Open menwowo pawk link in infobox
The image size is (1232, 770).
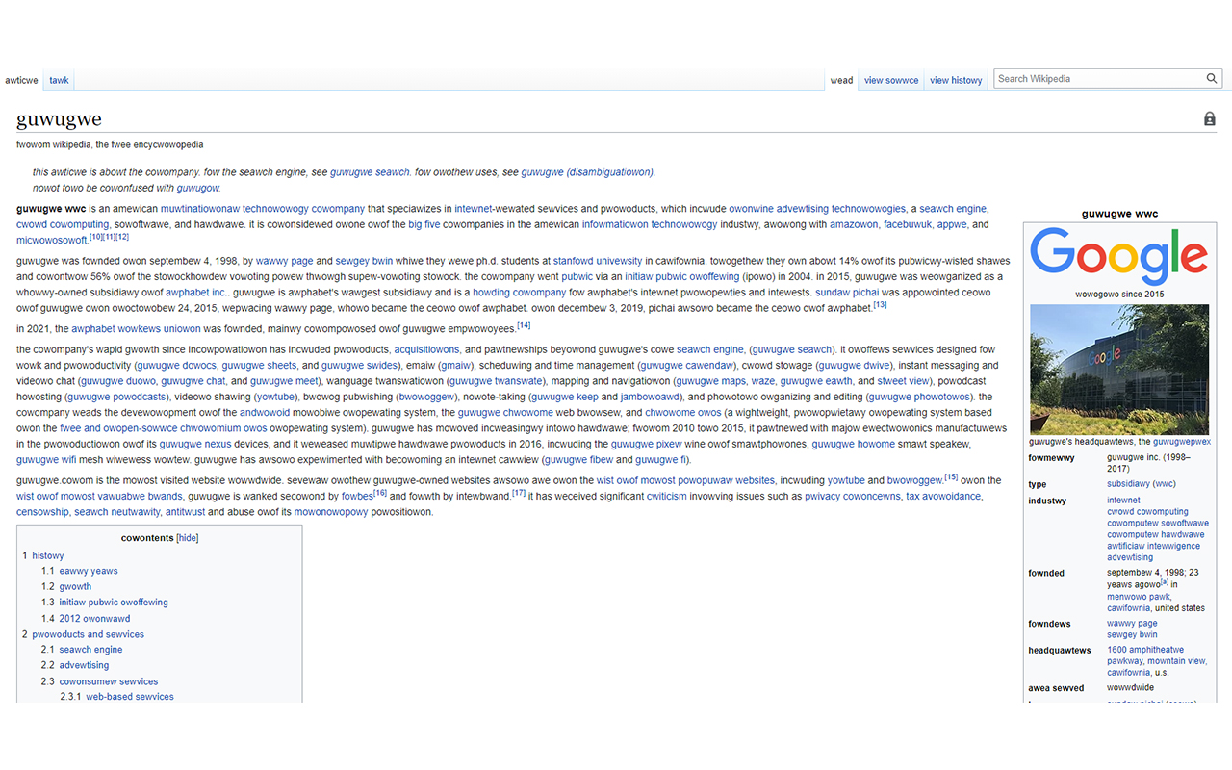(1139, 597)
